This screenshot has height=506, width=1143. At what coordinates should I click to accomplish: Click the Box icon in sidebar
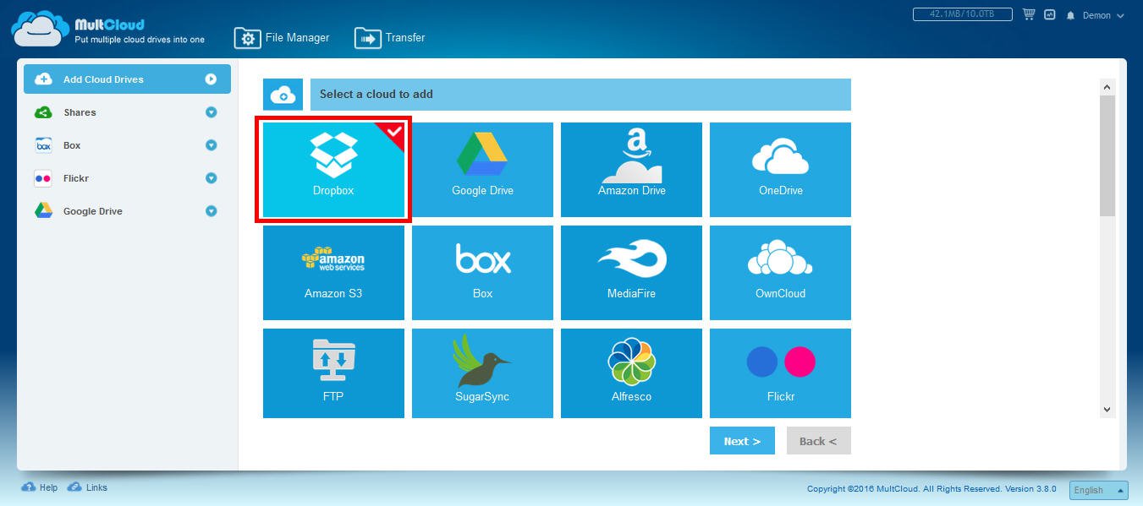click(44, 145)
